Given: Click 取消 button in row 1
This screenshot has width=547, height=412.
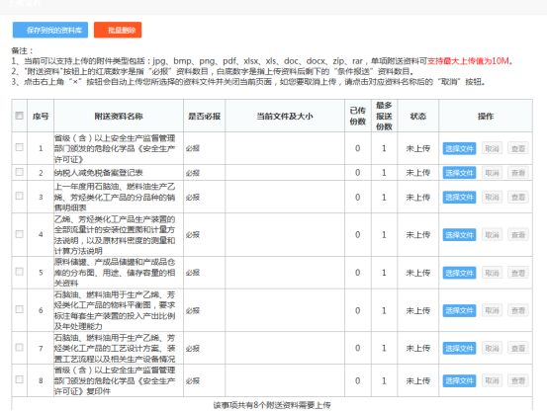Looking at the screenshot, I should (x=492, y=148).
